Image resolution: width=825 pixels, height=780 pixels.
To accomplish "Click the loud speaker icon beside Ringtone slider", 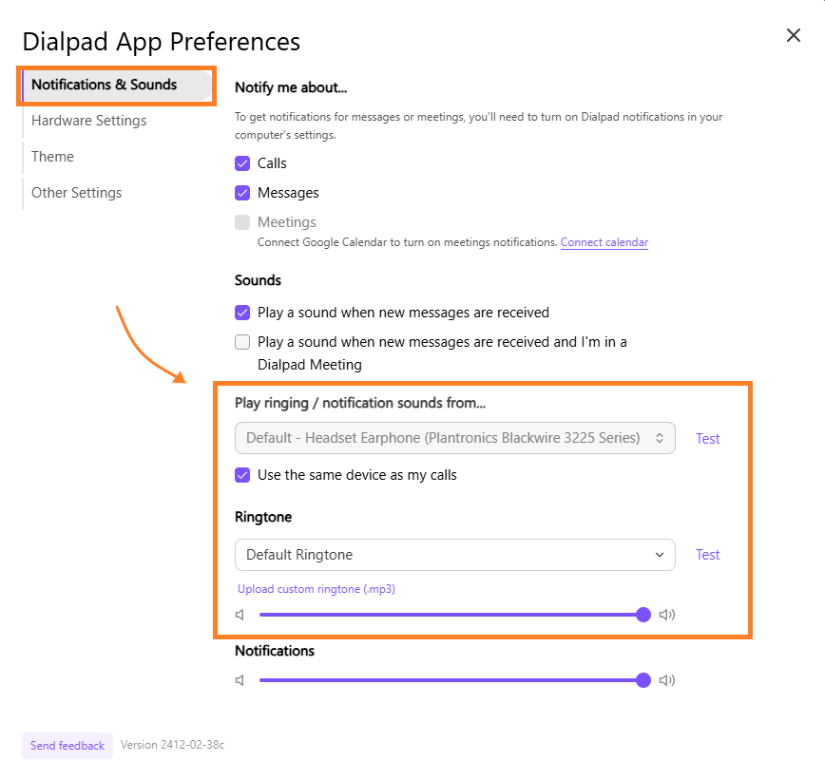I will tap(667, 615).
